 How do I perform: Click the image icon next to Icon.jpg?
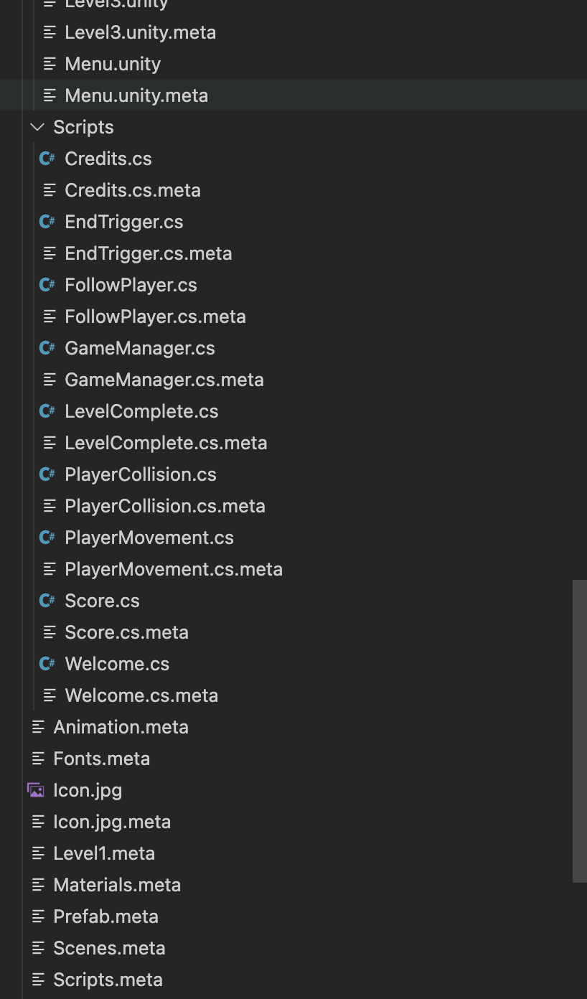[x=35, y=790]
